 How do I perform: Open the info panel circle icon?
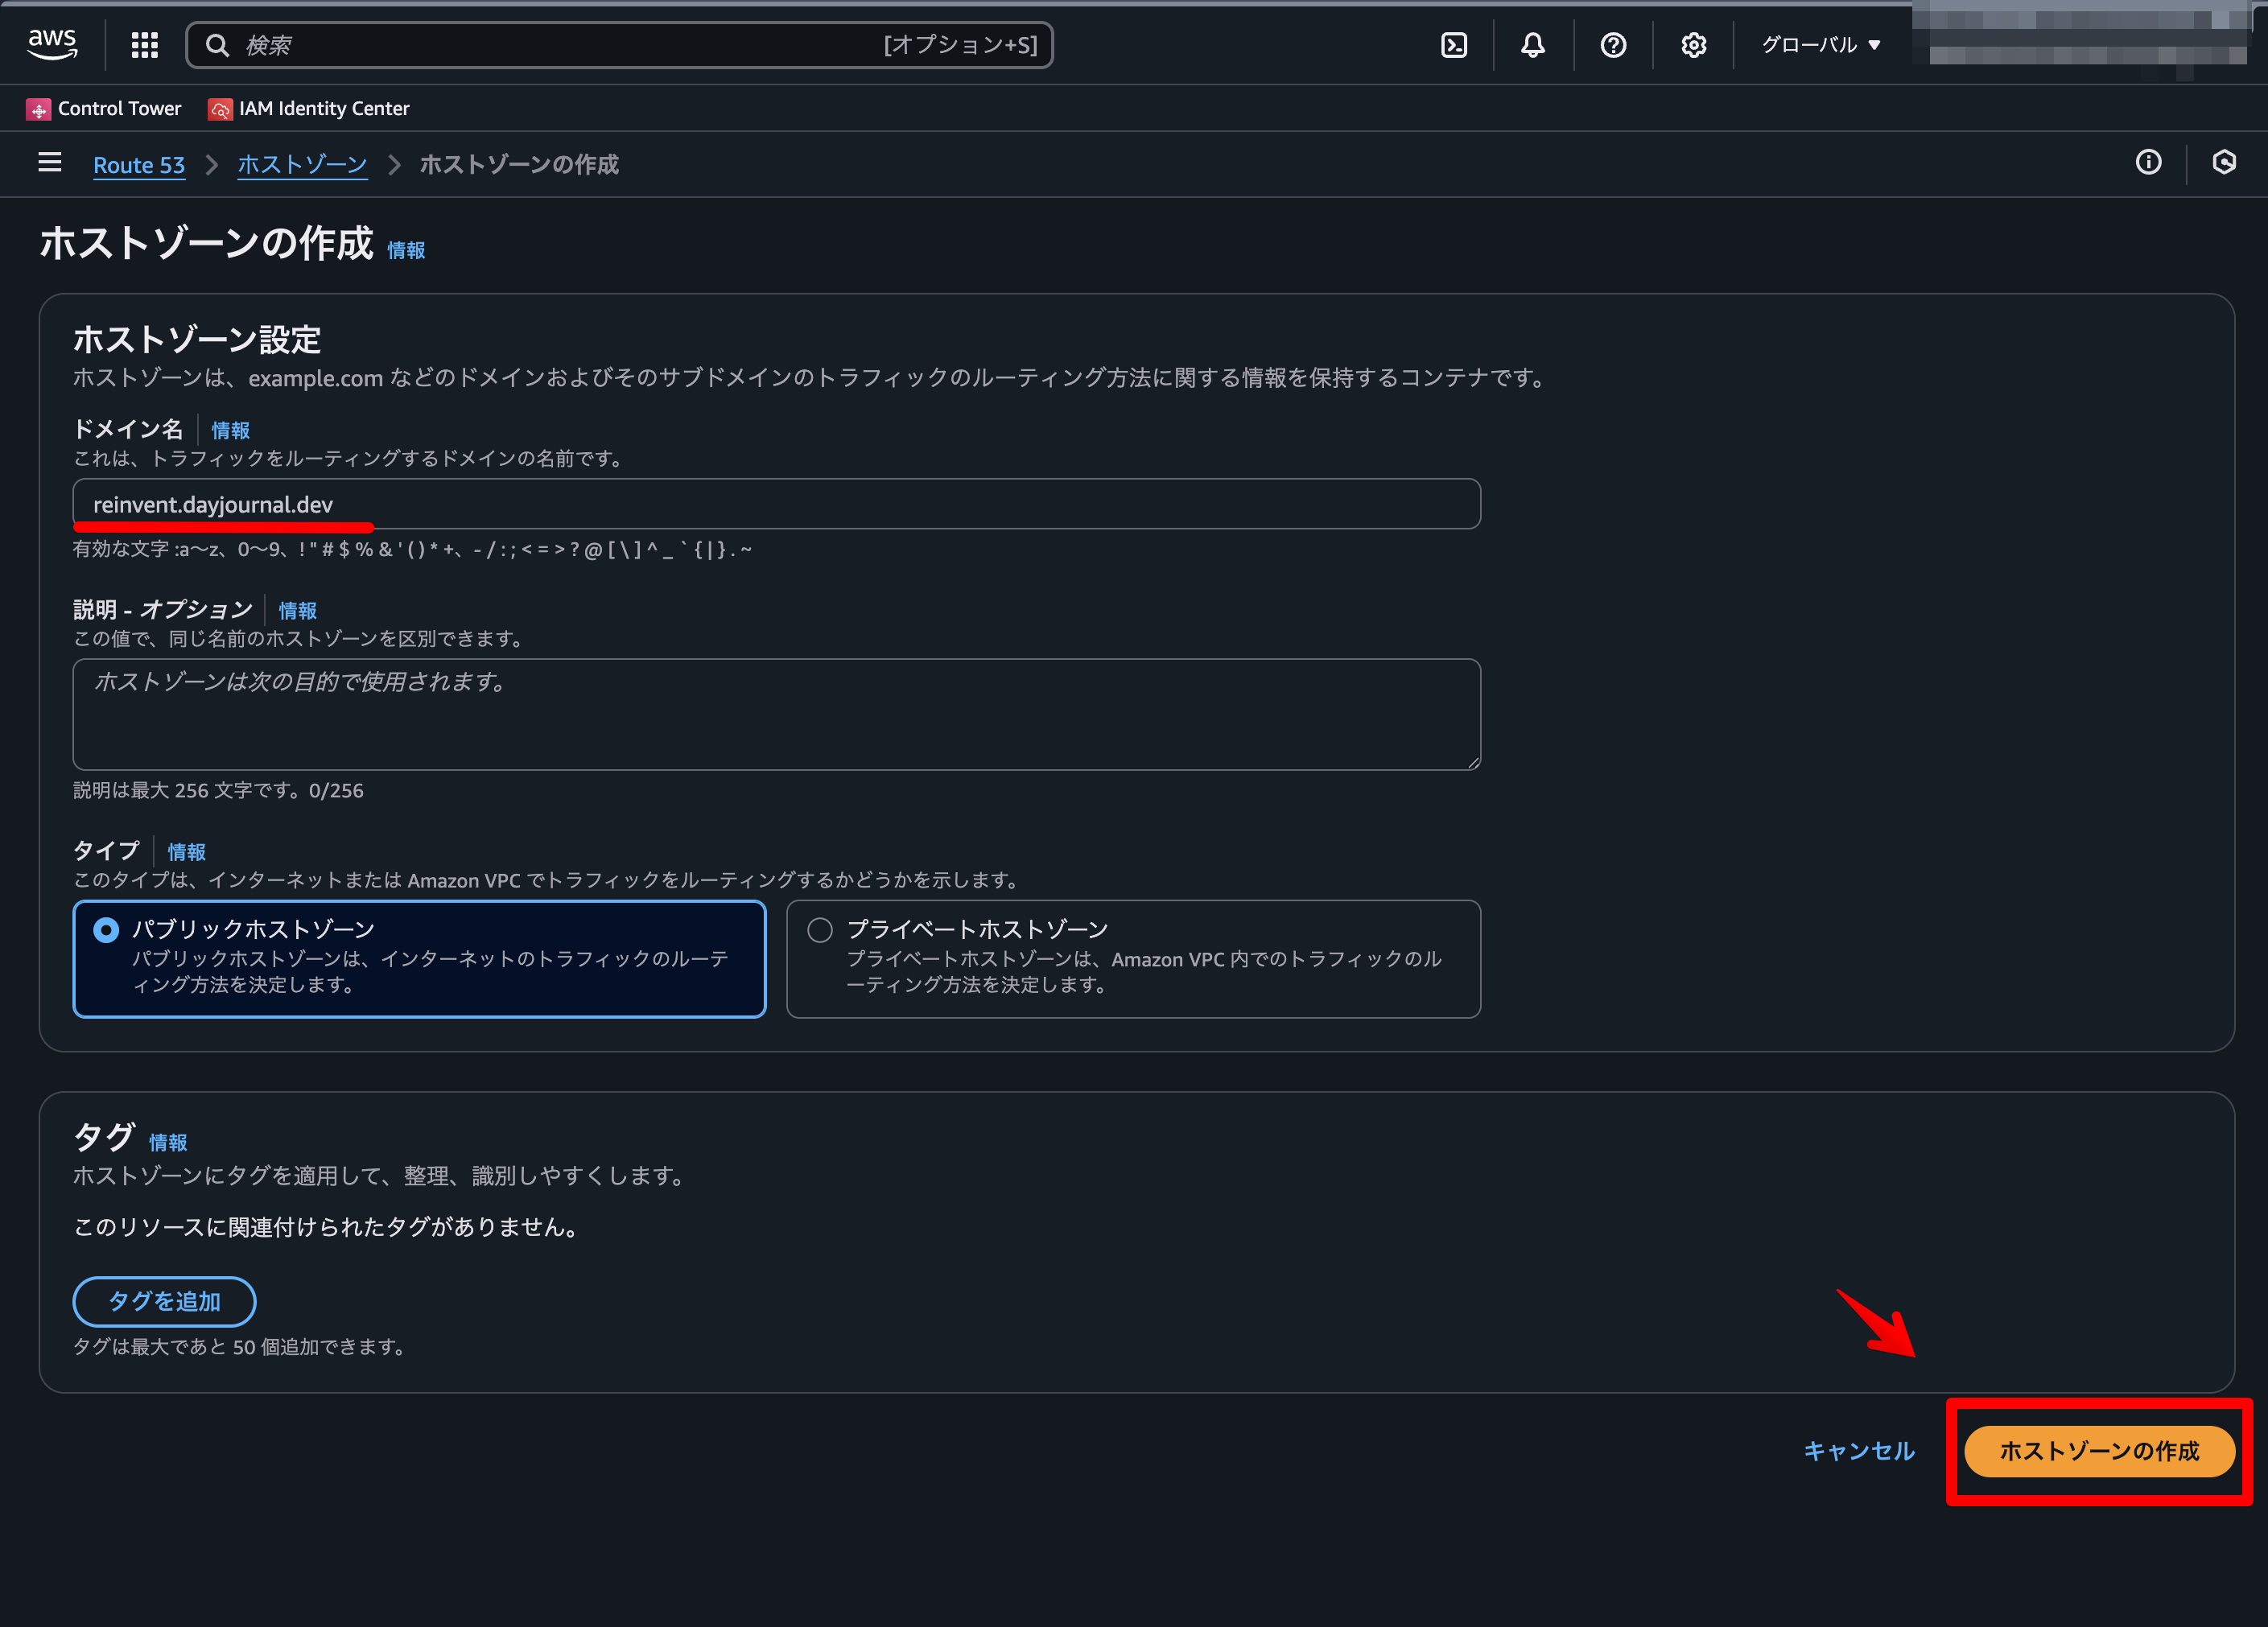(2148, 162)
